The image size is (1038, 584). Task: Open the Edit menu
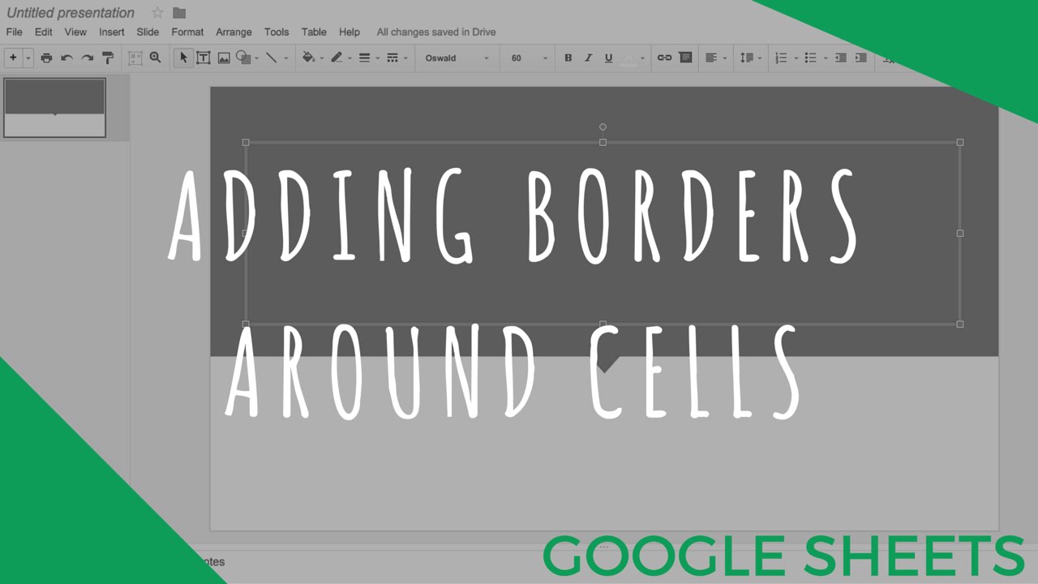[x=43, y=32]
